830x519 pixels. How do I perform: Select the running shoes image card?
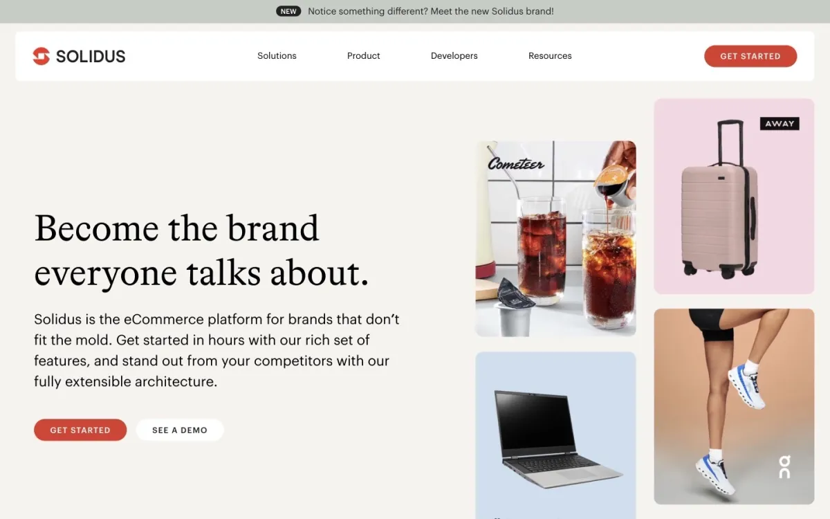tap(734, 406)
